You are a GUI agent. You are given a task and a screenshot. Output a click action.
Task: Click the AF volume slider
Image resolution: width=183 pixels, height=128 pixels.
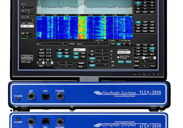27,8
